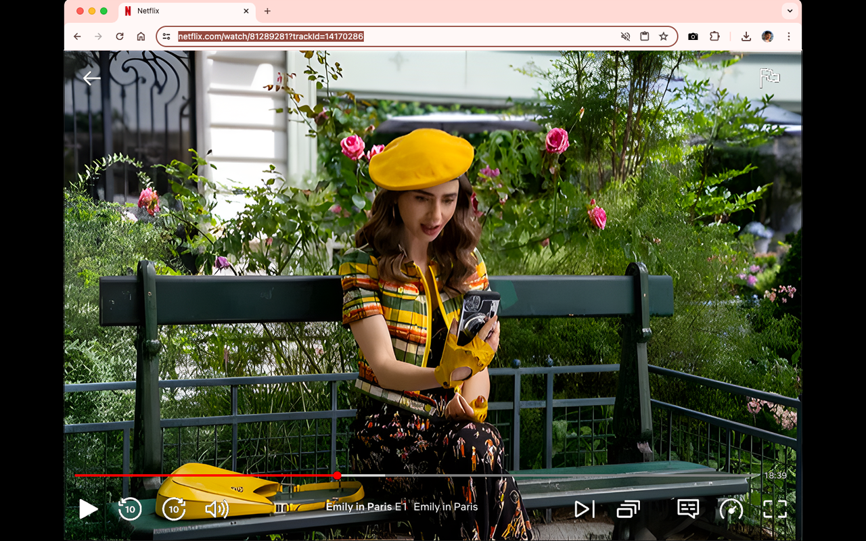866x541 pixels.
Task: Close the Netflix tab
Action: [x=246, y=11]
